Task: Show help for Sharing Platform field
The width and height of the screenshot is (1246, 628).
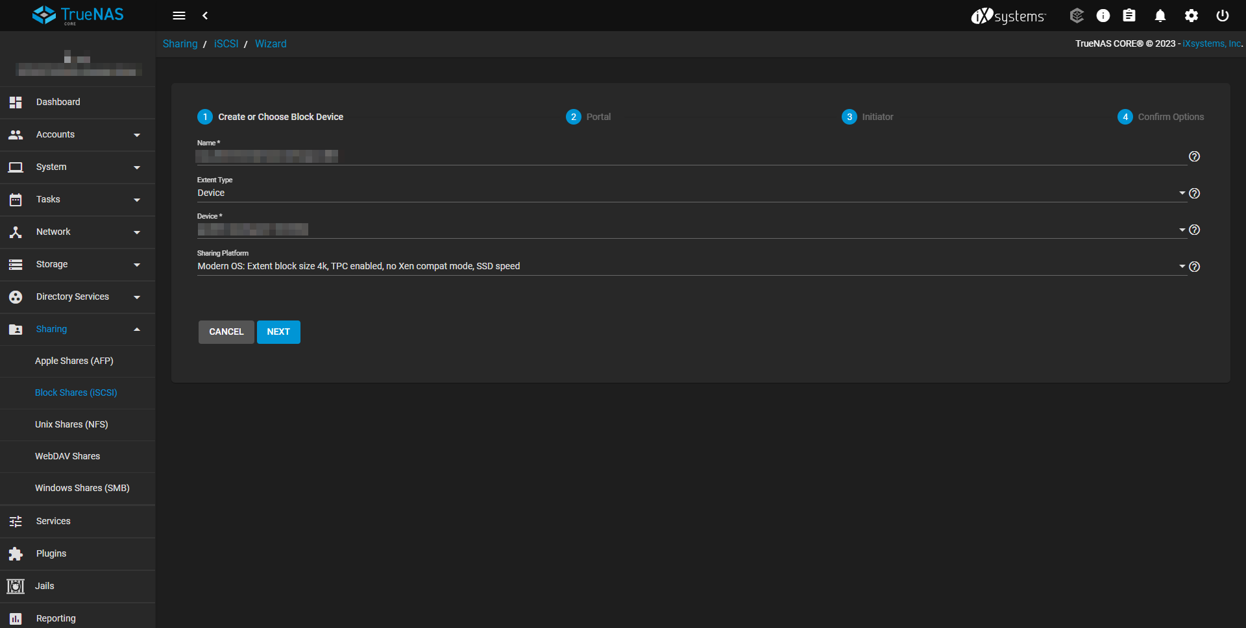Action: (x=1194, y=267)
